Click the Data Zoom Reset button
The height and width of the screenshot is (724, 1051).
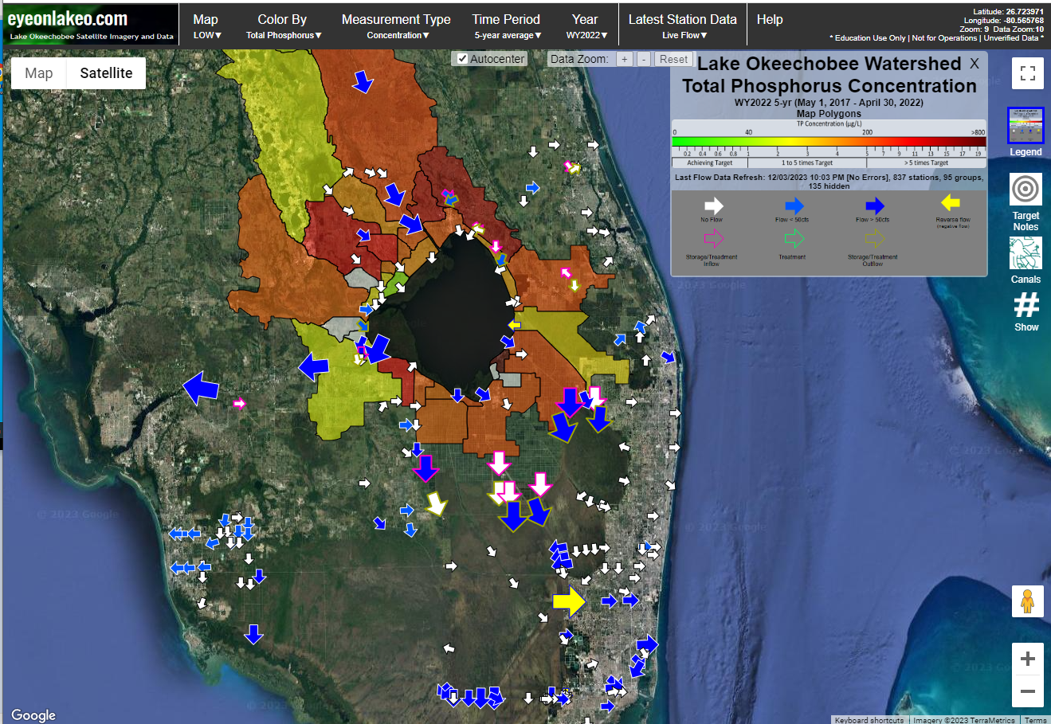pos(673,59)
